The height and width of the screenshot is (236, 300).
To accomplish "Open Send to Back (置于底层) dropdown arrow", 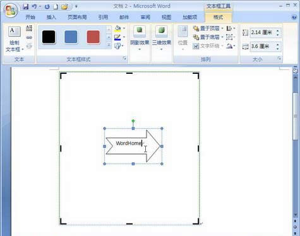I will tap(222, 37).
